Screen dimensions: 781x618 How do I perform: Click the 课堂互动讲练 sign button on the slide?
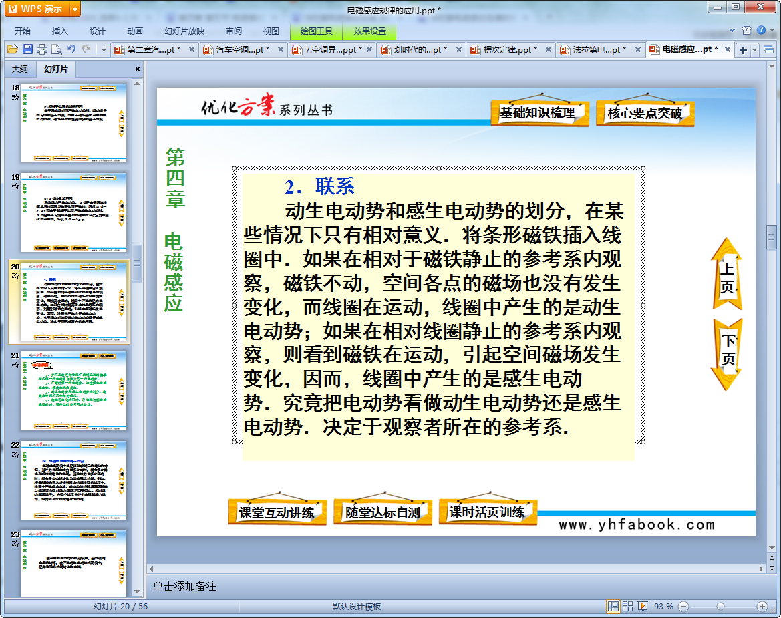click(x=277, y=512)
